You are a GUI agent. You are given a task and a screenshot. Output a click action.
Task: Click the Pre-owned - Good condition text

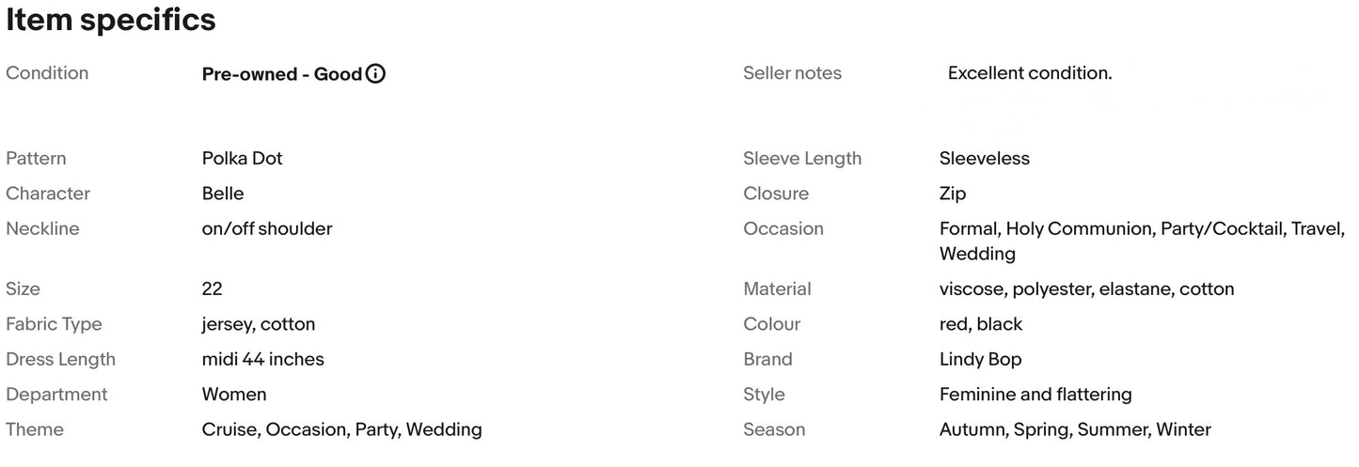coord(281,73)
